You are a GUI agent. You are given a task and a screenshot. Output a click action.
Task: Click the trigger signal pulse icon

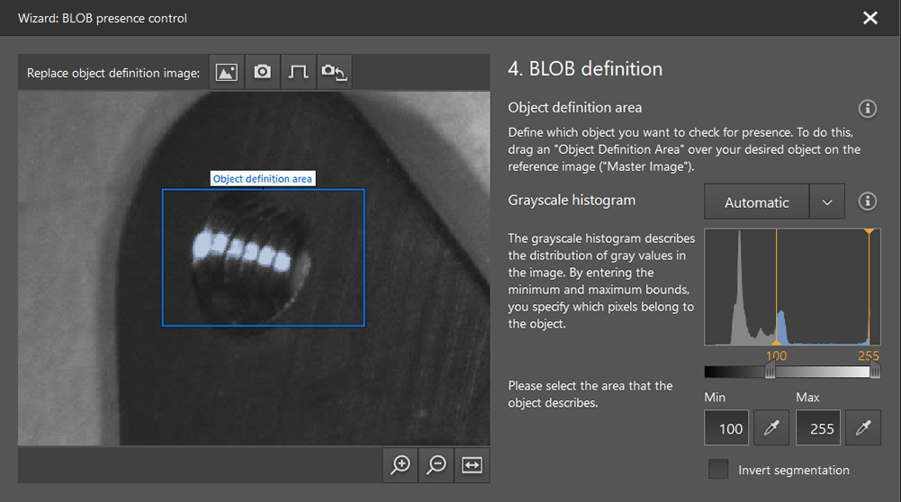click(x=298, y=72)
